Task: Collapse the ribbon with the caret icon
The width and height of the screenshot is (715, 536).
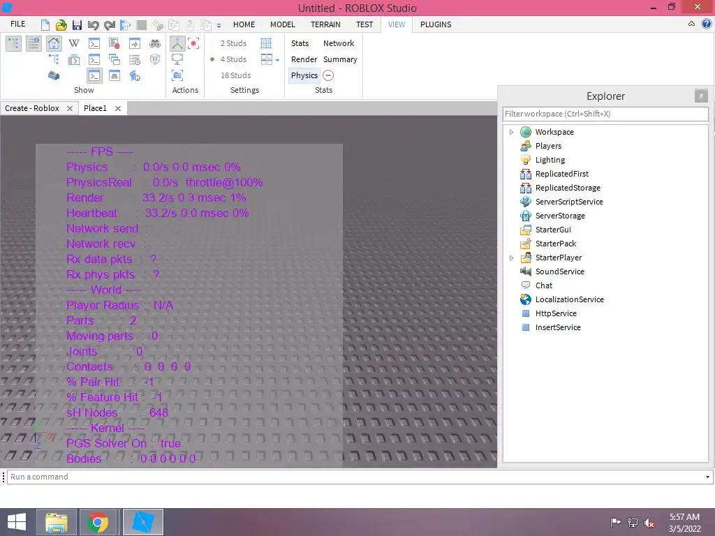Action: click(x=691, y=24)
